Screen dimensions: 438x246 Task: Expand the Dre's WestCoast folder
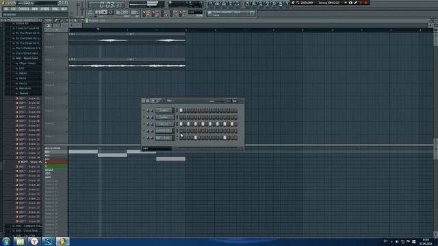(x=28, y=53)
